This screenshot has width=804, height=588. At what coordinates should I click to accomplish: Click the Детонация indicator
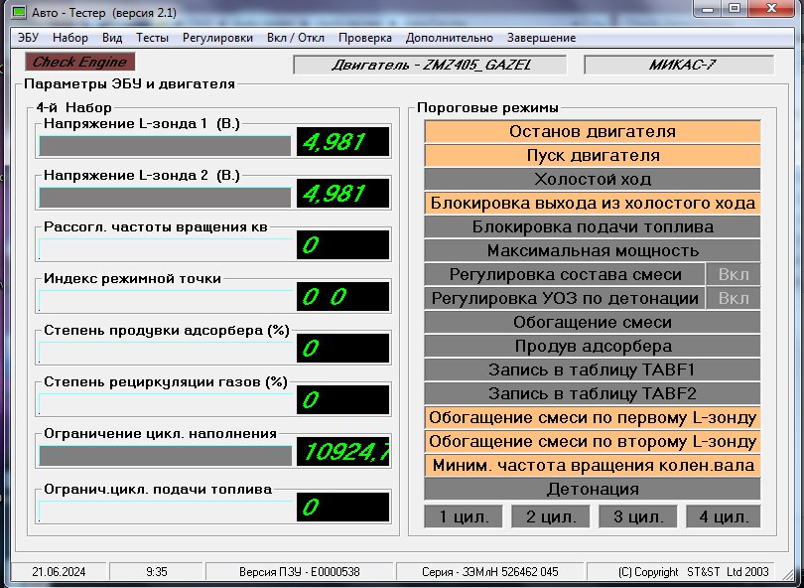click(593, 490)
